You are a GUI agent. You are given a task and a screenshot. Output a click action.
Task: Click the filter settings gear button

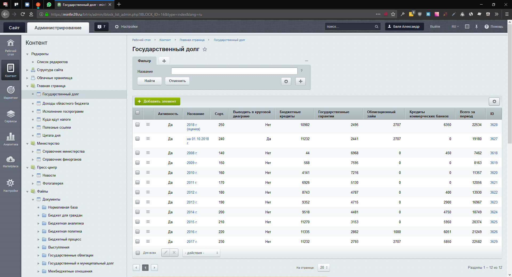tap(286, 82)
